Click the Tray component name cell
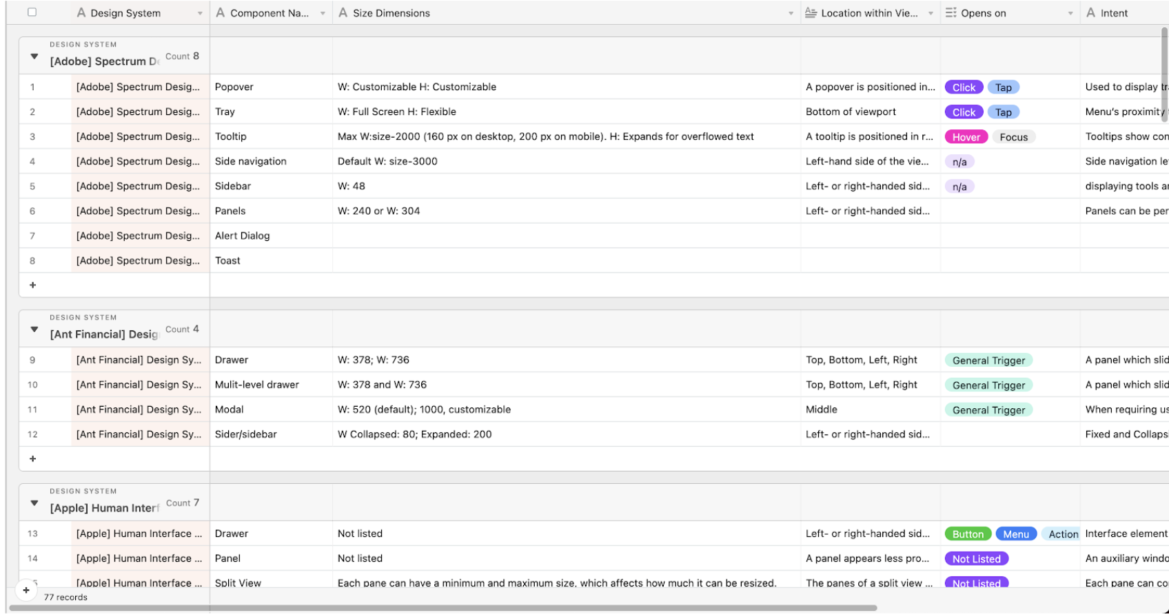The image size is (1169, 614). click(x=271, y=112)
